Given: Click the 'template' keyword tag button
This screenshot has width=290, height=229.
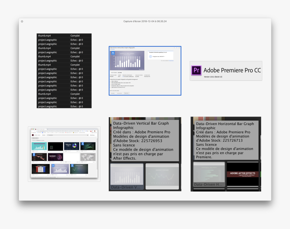Looking at the screenshot, I should pos(113,93).
